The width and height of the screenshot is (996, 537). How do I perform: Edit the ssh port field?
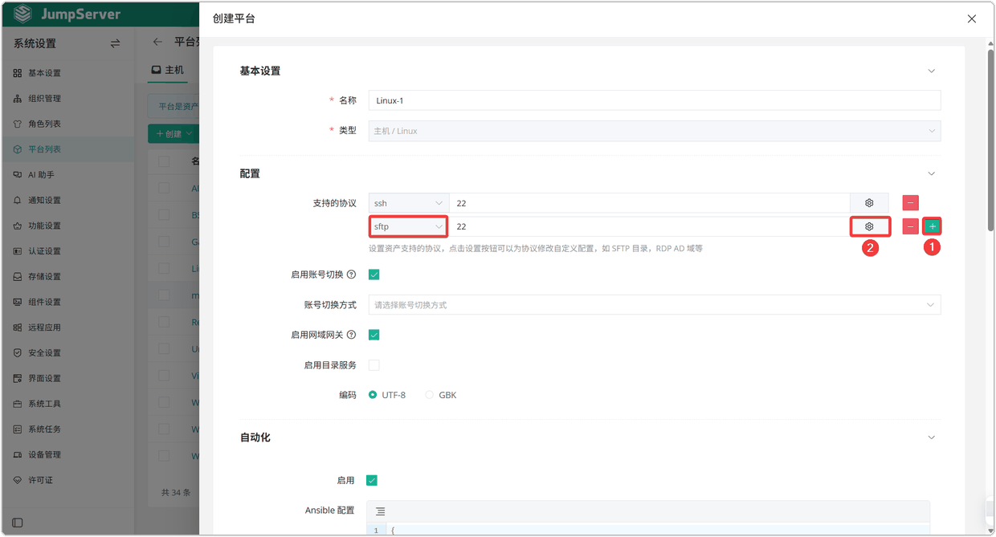tap(650, 203)
